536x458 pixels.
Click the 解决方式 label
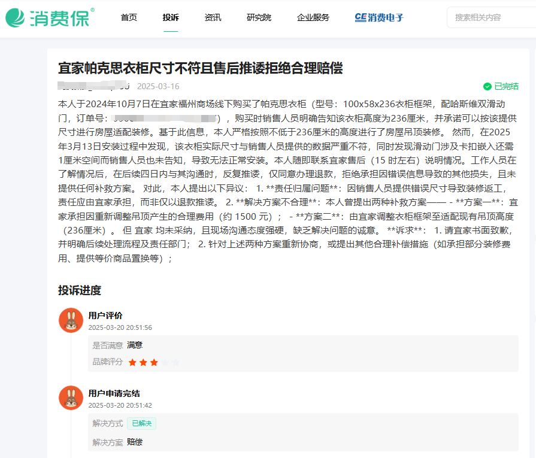pos(107,423)
